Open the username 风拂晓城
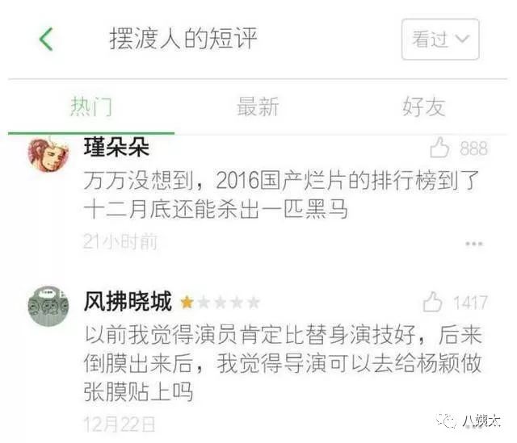Screen dimensions: 517x443 128,301
